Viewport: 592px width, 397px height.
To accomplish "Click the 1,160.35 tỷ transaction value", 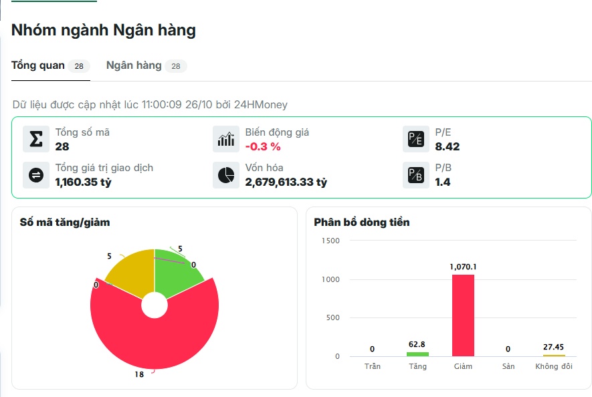I will point(83,182).
